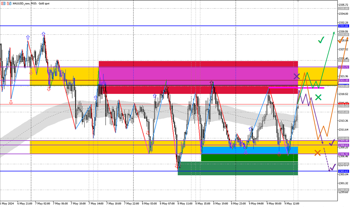
Task: Click the 8 May 03:00 time label
Action: 149,203
